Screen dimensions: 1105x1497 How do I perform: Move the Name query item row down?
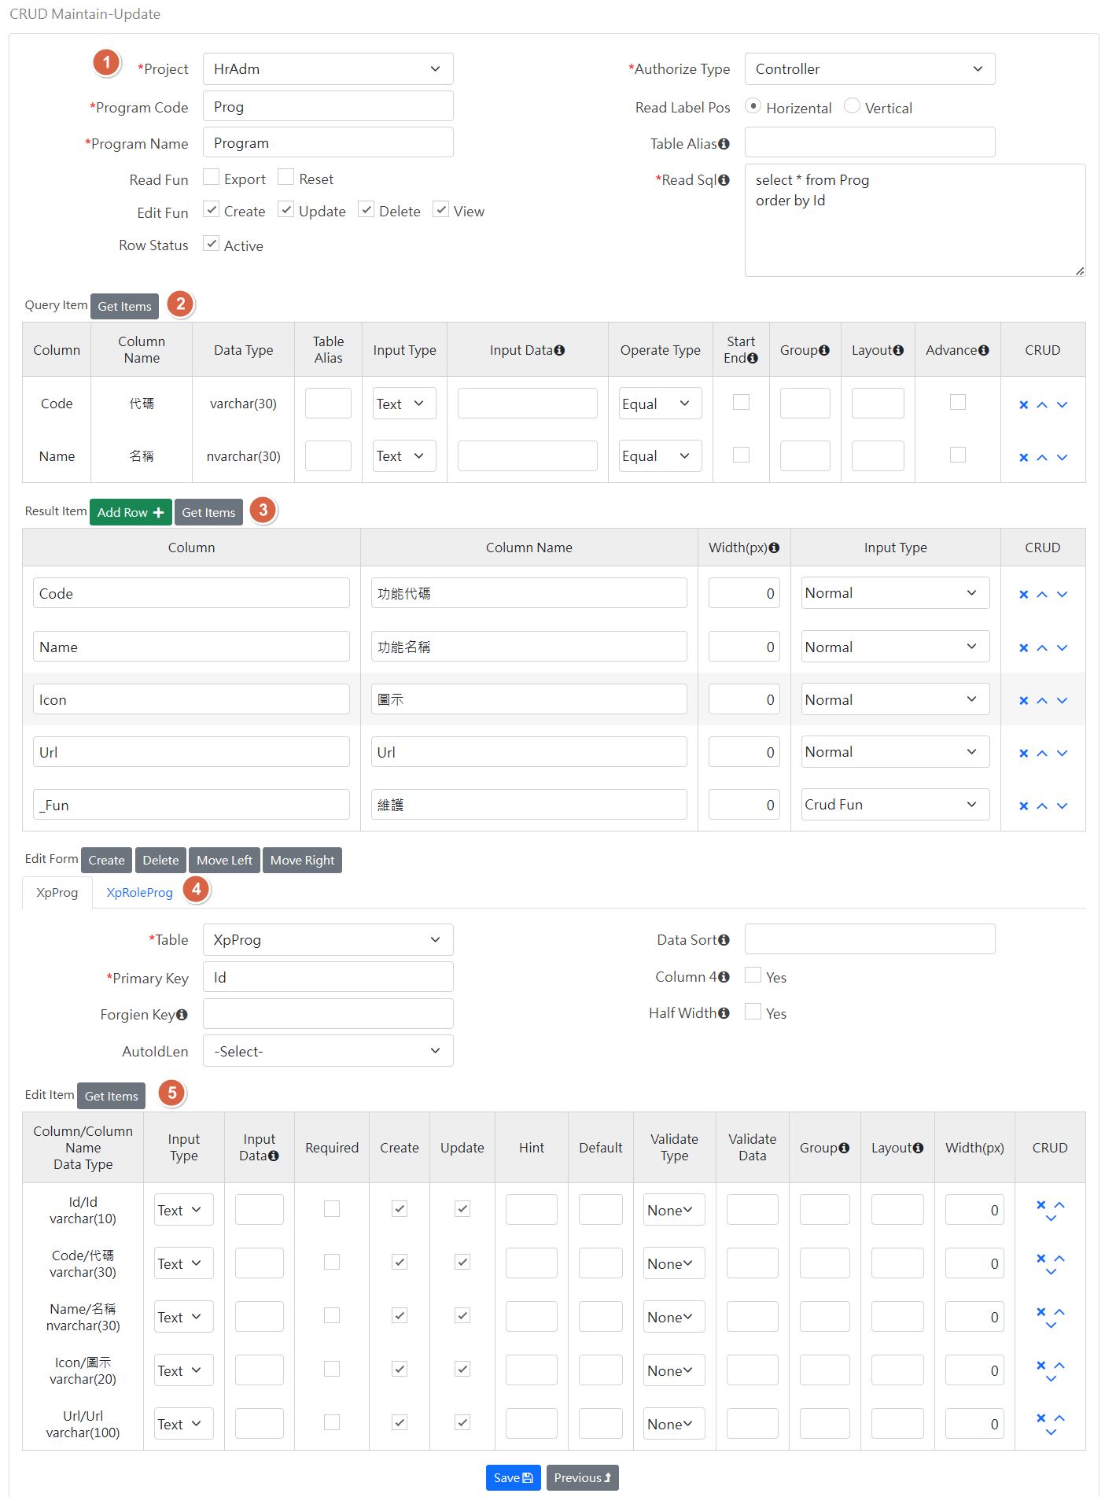tap(1062, 457)
